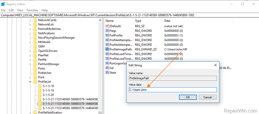Click the 0x00000001 (1) data cell
Viewport: 259px width, 114px height.
[174, 35]
